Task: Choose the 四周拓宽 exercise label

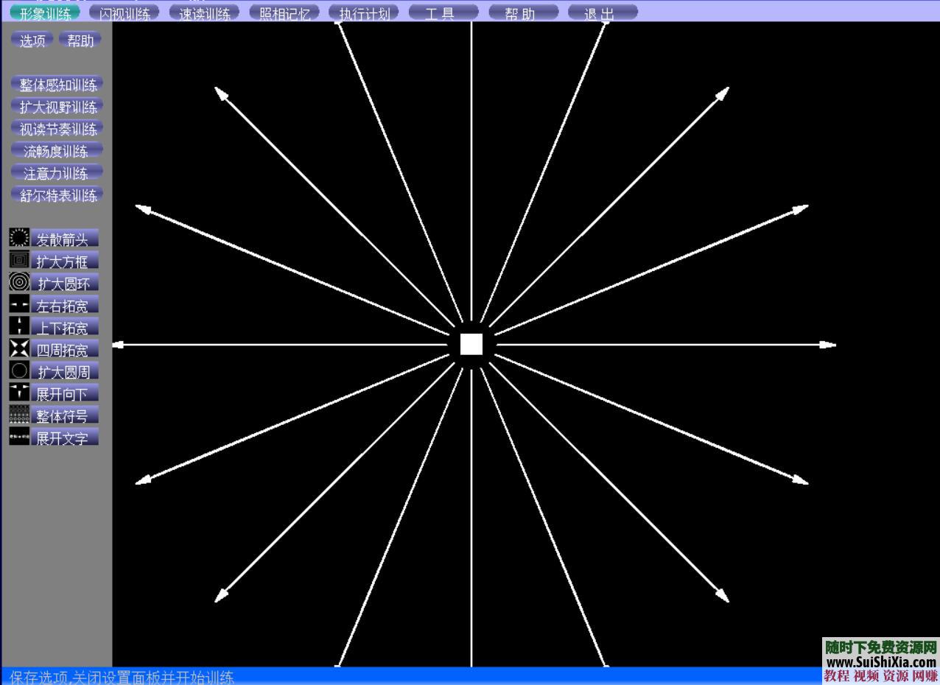Action: point(64,349)
